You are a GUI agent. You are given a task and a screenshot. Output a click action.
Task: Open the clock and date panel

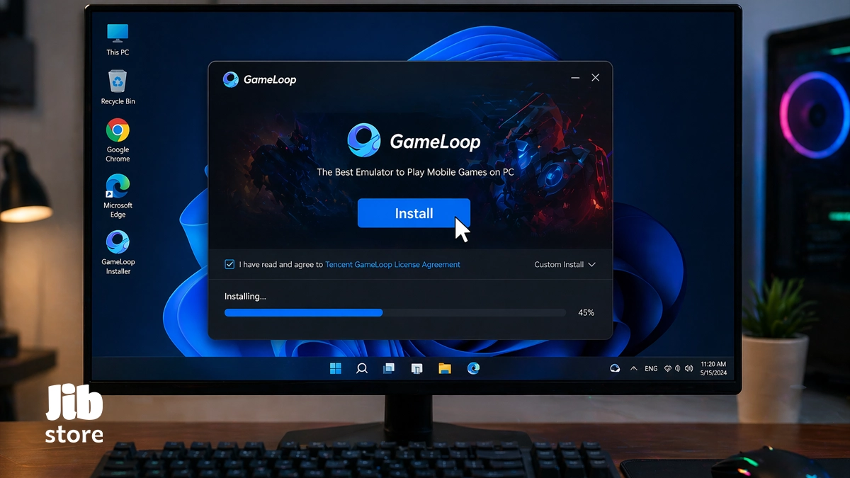[713, 368]
